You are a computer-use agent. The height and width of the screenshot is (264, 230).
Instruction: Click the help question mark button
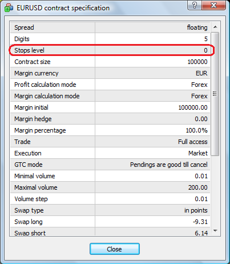click(x=195, y=5)
